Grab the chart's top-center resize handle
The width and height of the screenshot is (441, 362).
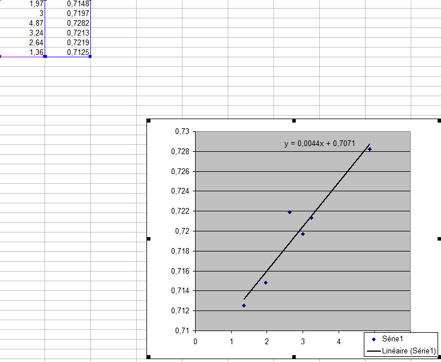click(x=294, y=121)
